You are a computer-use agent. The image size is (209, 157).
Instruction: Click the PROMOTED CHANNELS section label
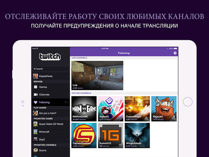point(45,145)
